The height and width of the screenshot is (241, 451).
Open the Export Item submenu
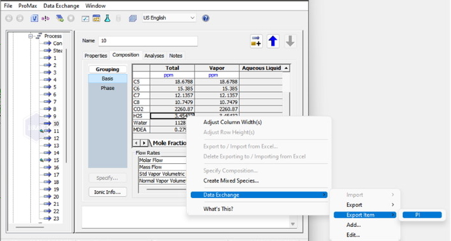point(365,215)
